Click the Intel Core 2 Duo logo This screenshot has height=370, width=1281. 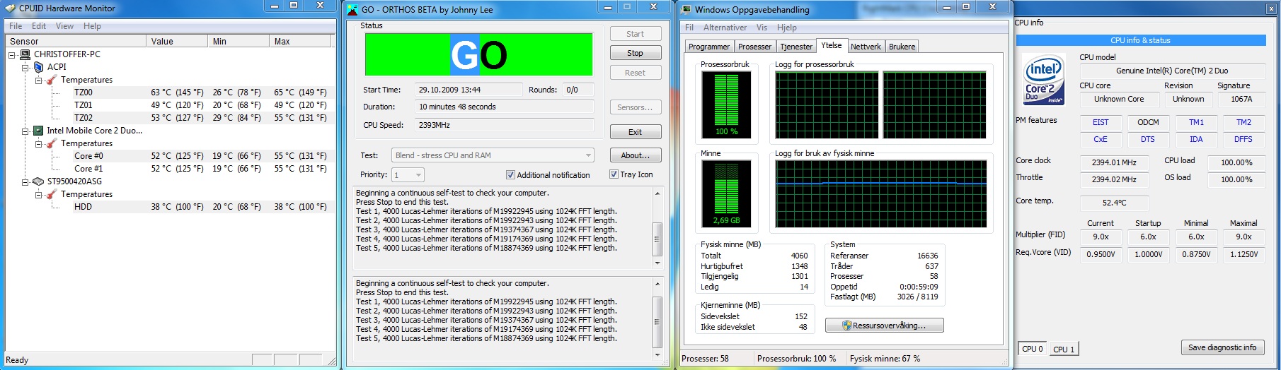coord(1045,80)
